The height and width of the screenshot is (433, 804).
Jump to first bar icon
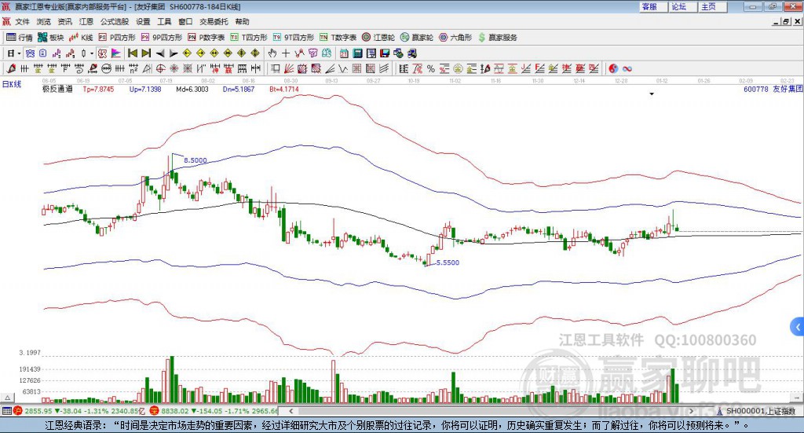coord(132,53)
